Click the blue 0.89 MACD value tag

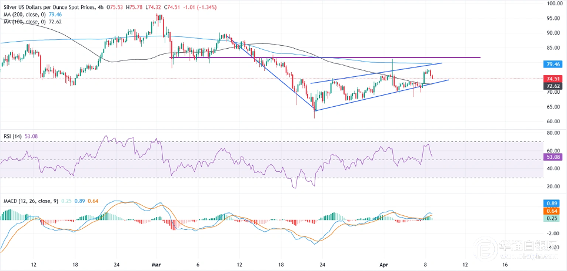click(x=552, y=202)
